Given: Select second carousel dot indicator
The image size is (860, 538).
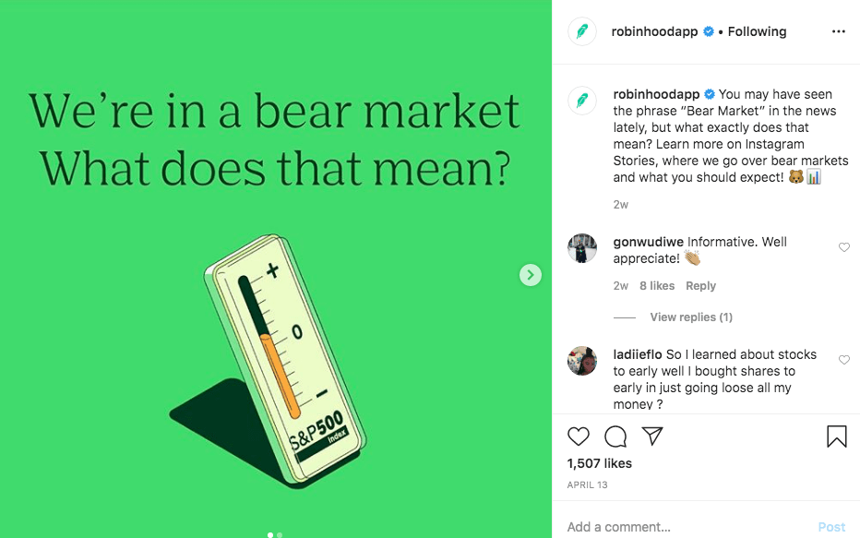Looking at the screenshot, I should point(280,534).
